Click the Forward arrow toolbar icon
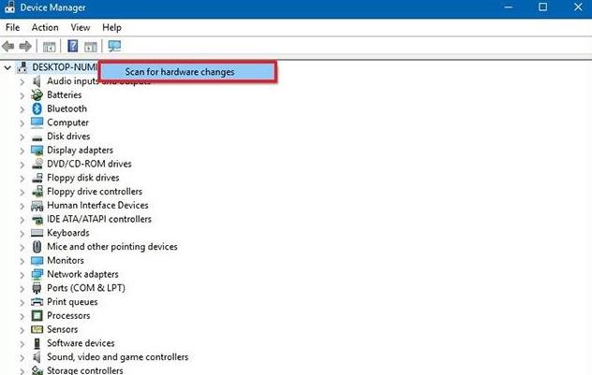The height and width of the screenshot is (375, 592). pos(25,46)
